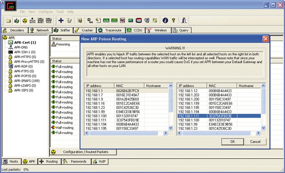Open the View menu

pos(32,12)
